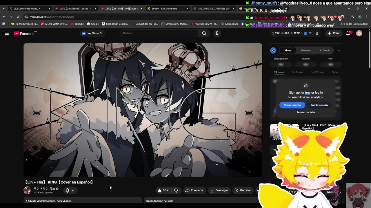
Task: Close the Comunidad Murft / X tab
Action: point(49,8)
